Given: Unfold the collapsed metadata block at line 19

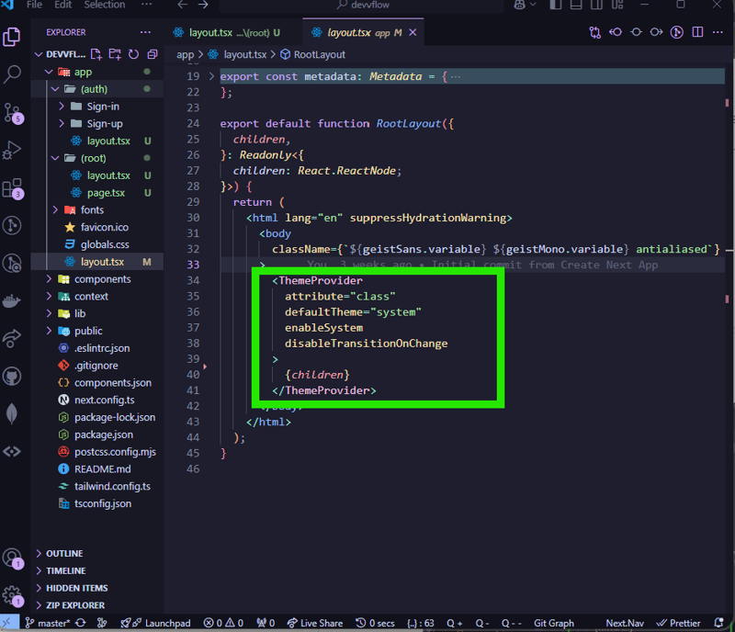Looking at the screenshot, I should 212,76.
